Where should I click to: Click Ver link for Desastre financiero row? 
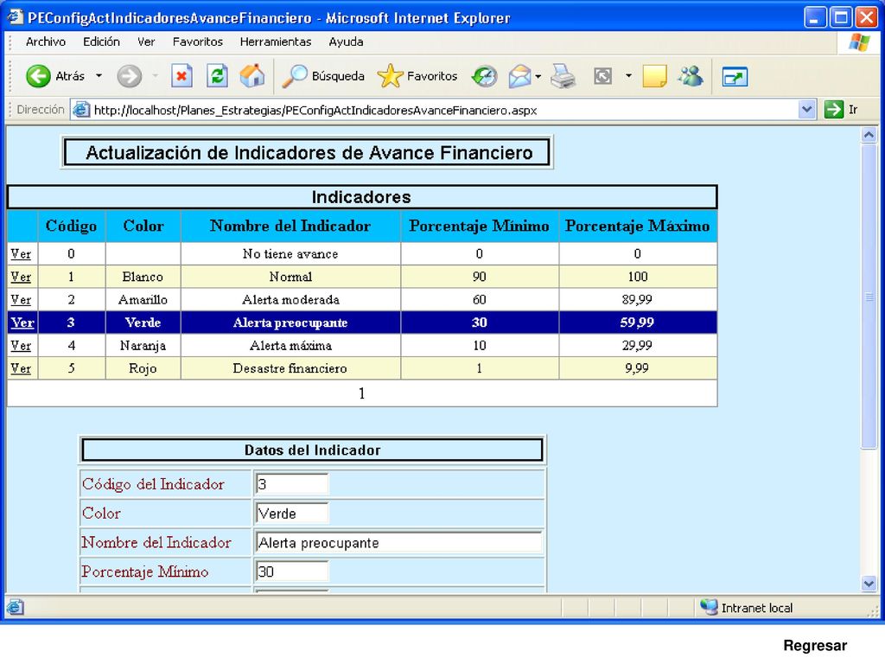21,368
